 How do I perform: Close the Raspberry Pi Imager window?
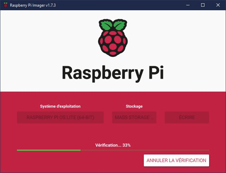(218, 5)
